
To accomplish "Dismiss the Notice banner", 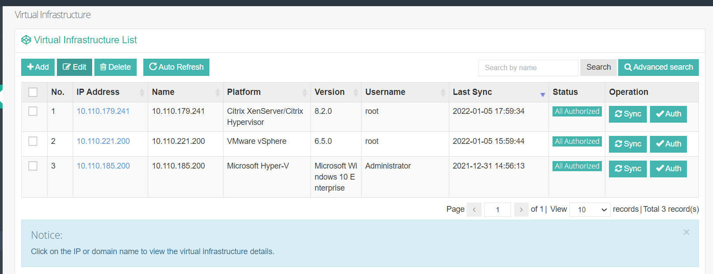I will click(x=686, y=232).
